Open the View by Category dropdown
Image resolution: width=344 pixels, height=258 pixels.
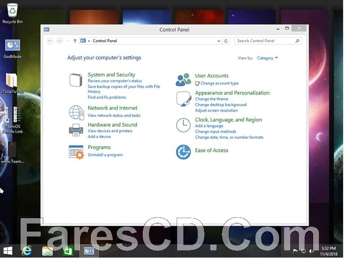click(x=267, y=58)
